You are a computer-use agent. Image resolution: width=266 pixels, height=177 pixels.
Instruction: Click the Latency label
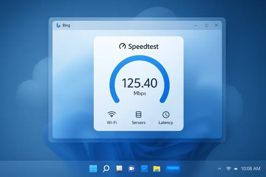(x=166, y=123)
